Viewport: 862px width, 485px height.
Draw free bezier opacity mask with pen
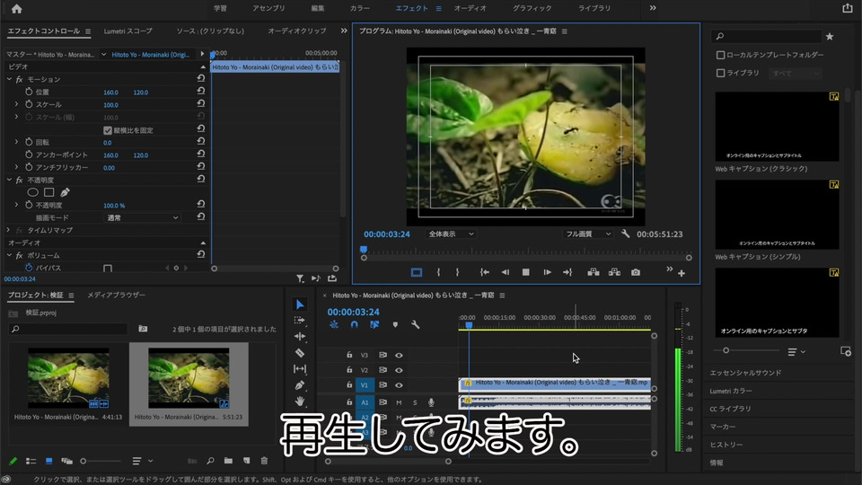click(65, 192)
